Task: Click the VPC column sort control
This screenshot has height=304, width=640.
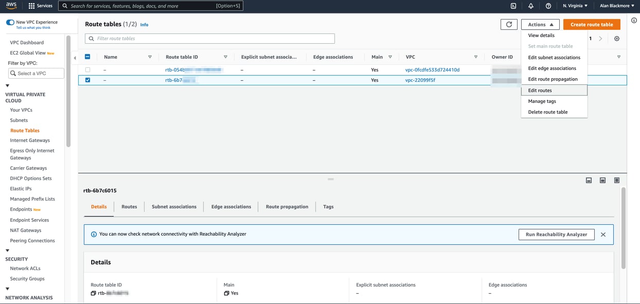Action: 476,57
